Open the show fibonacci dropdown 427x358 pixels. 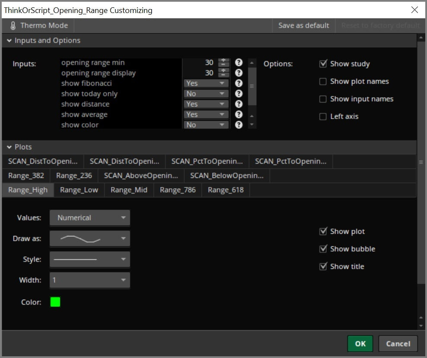coord(206,83)
